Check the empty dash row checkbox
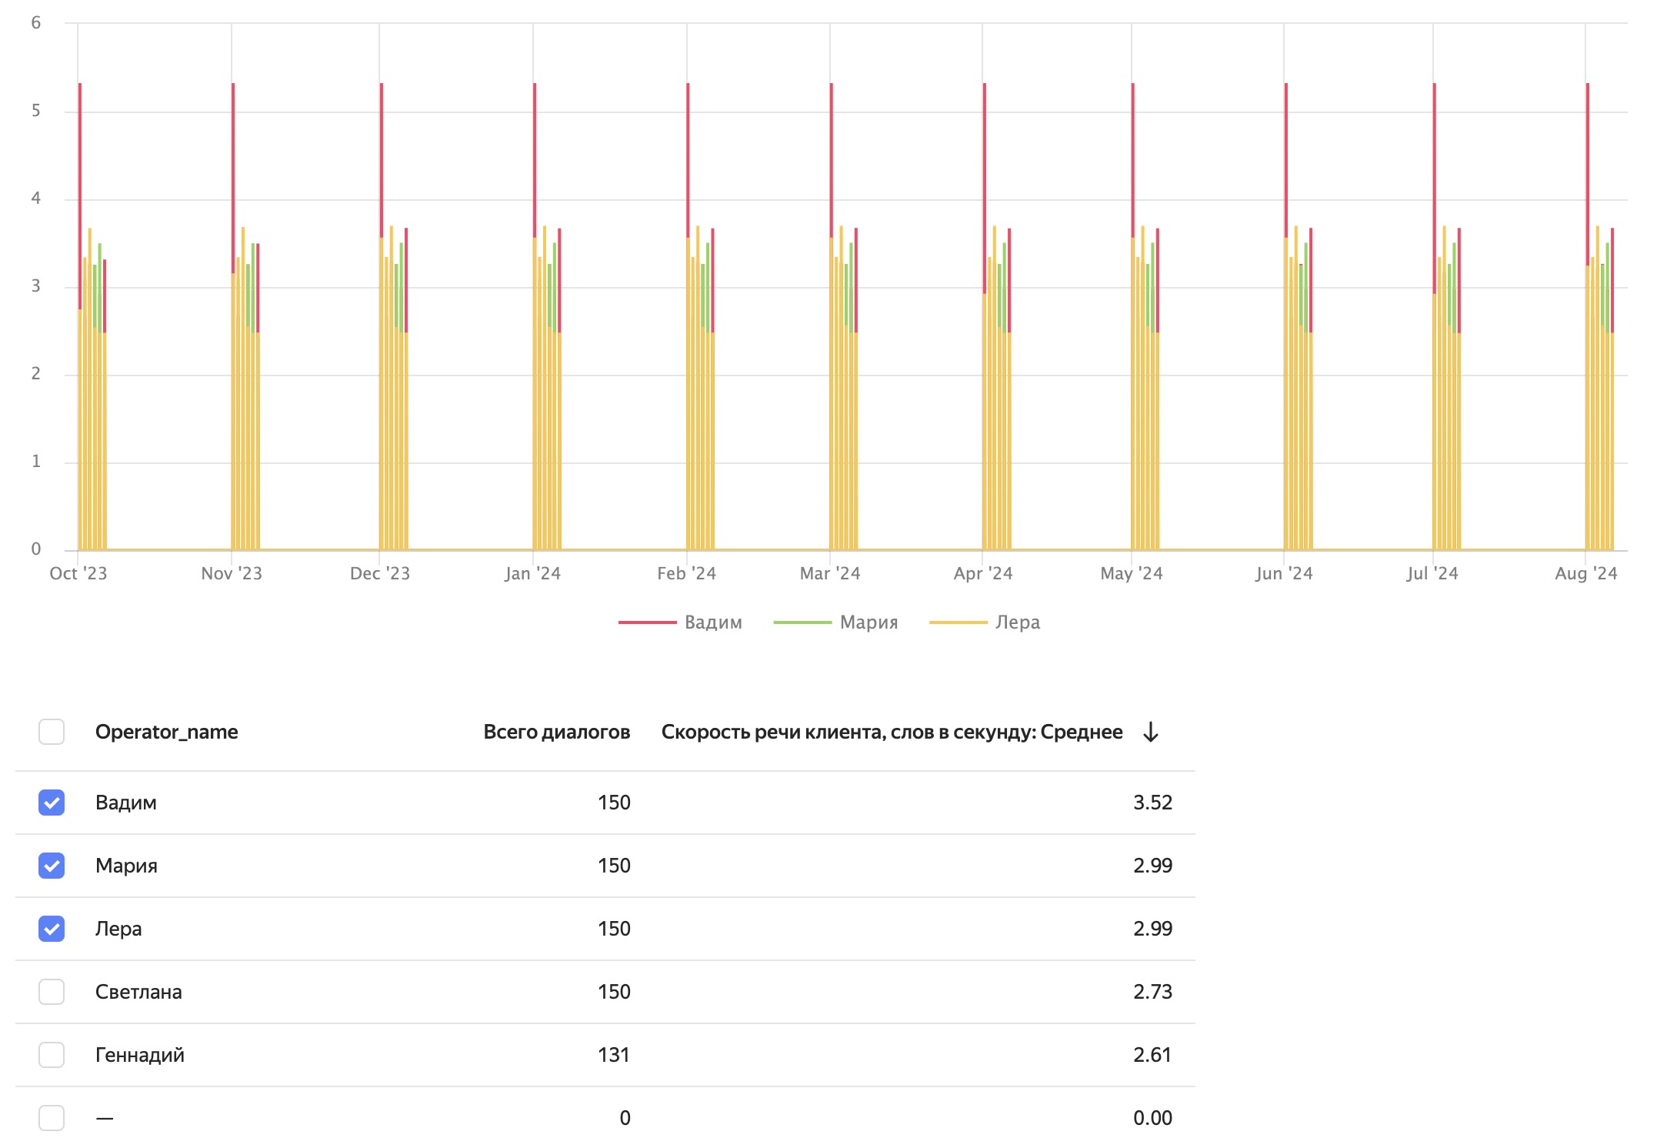Image resolution: width=1657 pixels, height=1148 pixels. point(52,1118)
